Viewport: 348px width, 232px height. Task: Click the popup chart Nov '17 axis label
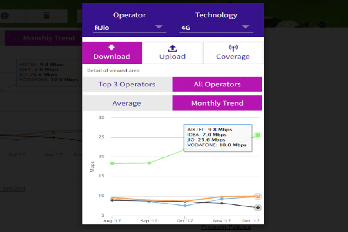[x=222, y=221]
